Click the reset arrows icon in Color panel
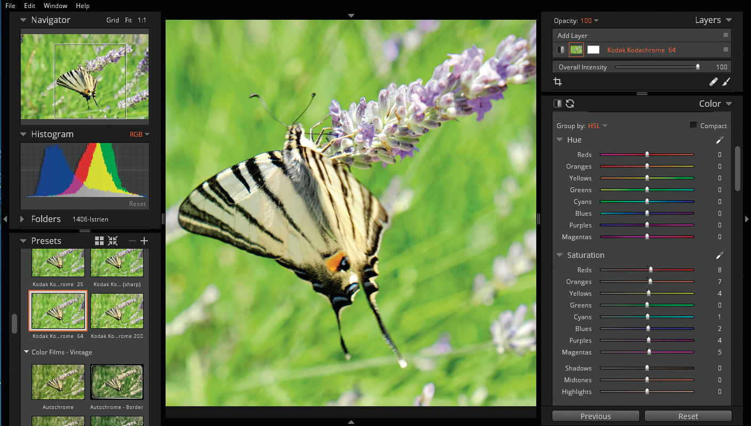The image size is (751, 426). pos(570,104)
